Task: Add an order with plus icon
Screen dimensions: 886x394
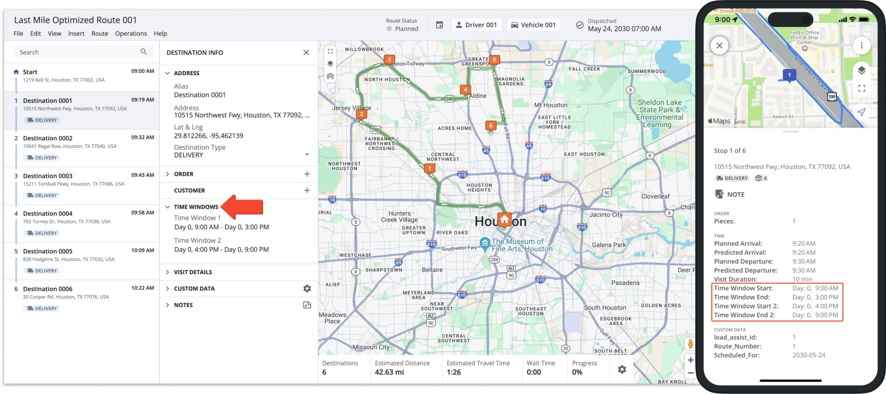Action: pos(307,174)
